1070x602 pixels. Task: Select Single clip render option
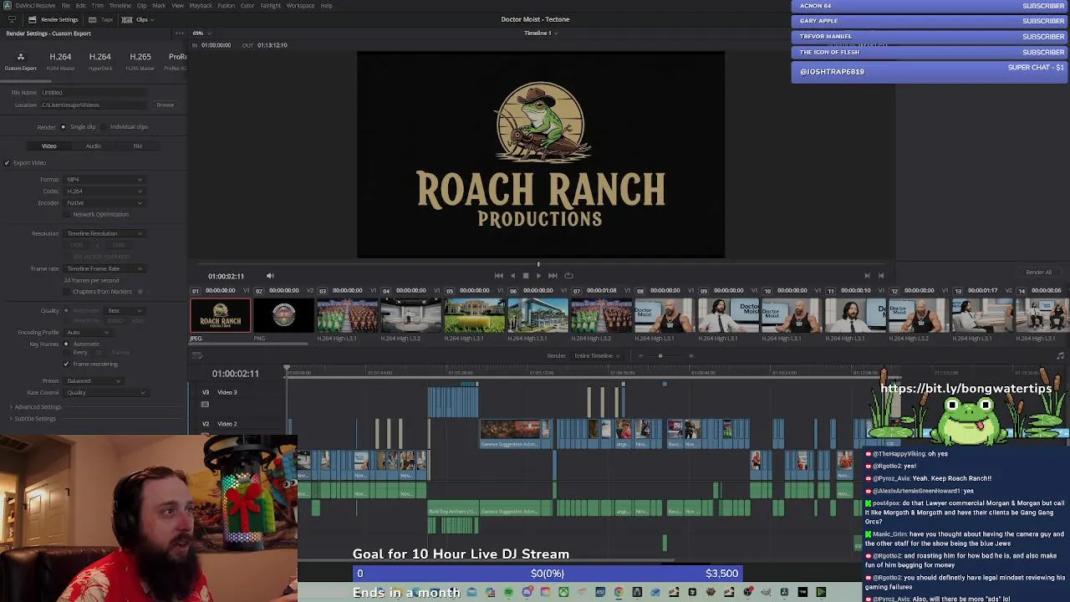click(64, 127)
